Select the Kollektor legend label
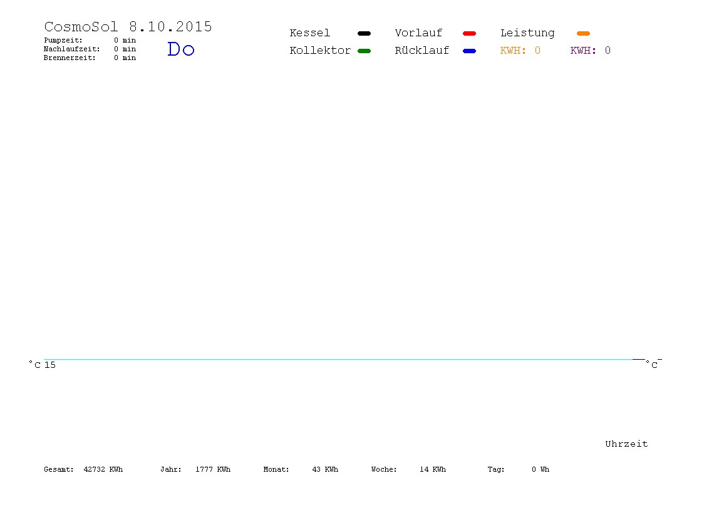Viewport: 719px width, 508px height. [x=320, y=51]
